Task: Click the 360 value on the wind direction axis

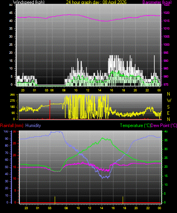Action: click(13, 95)
